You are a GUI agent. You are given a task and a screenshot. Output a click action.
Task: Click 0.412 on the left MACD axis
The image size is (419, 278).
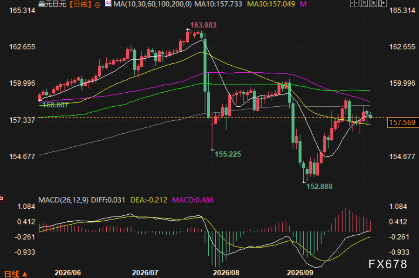26,222
